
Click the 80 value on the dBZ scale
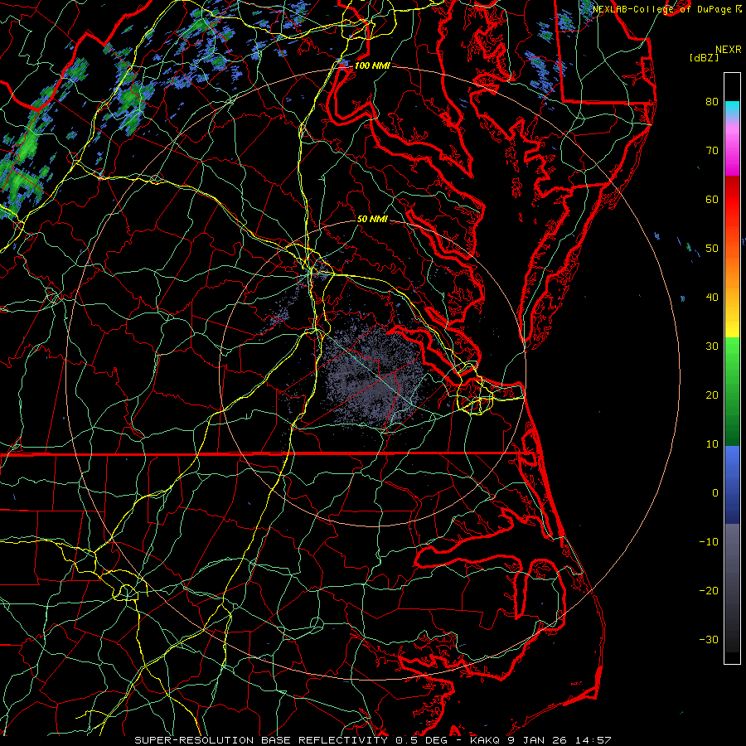(712, 101)
